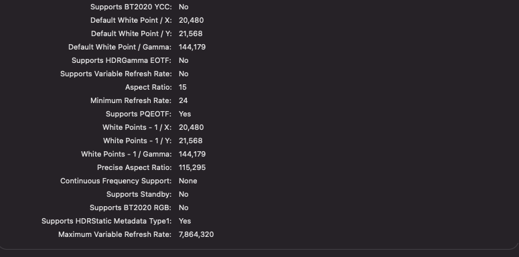This screenshot has width=519, height=257.
Task: Select the Supports HDRStatic Metadata Type1 label
Action: pos(106,222)
